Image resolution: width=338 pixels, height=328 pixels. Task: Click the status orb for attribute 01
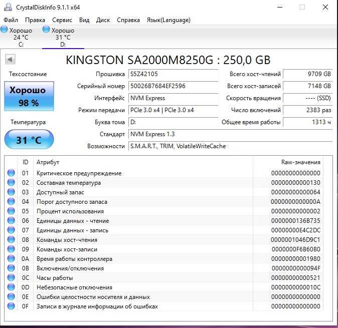pyautogui.click(x=11, y=173)
